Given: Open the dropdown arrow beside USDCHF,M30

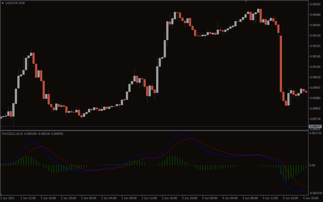Looking at the screenshot, I should click(x=3, y=3).
